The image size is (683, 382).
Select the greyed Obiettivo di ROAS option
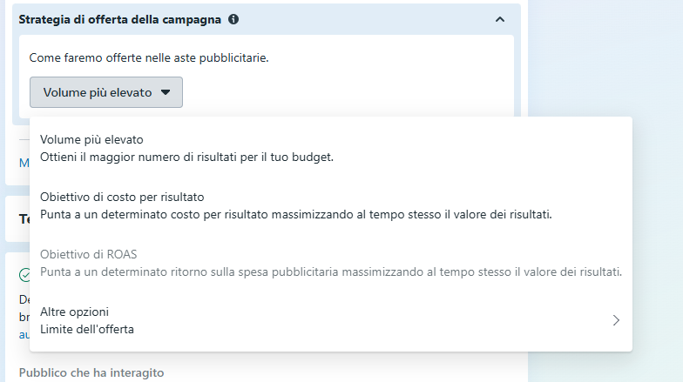point(89,254)
